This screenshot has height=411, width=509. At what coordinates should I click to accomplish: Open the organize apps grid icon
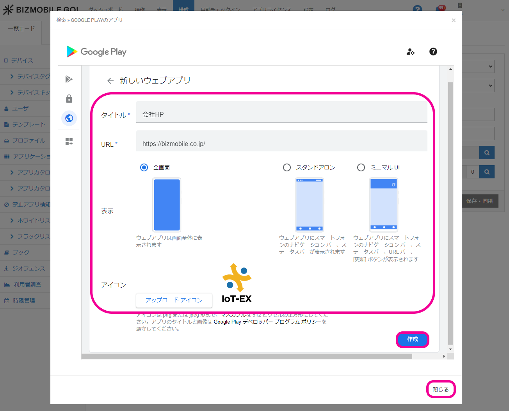coord(69,142)
